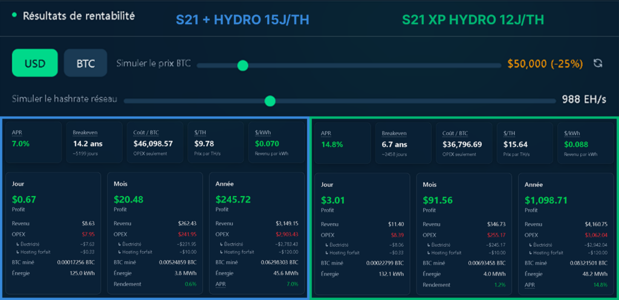Click the $346.73 monthly Revenu value
This screenshot has height=300, width=619.
click(496, 224)
